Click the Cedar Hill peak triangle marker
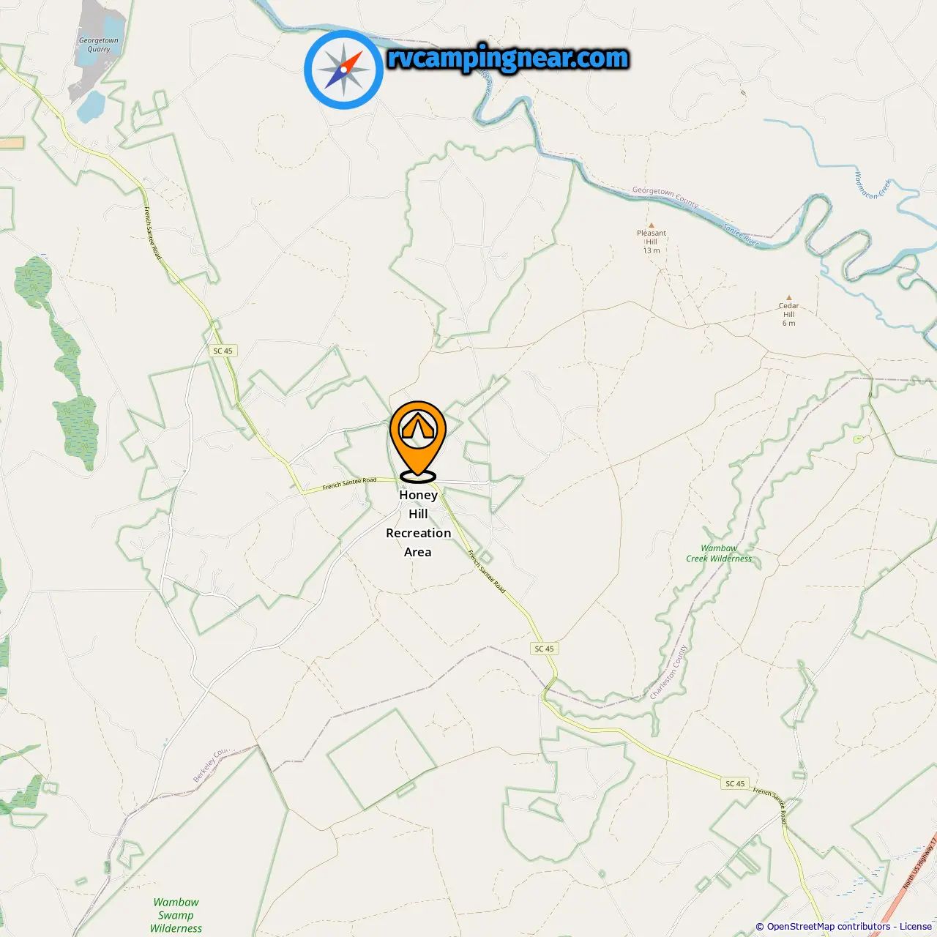The height and width of the screenshot is (937, 937). point(788,298)
